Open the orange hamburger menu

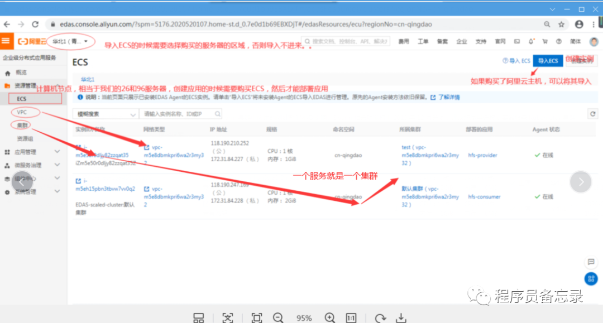[x=6, y=41]
